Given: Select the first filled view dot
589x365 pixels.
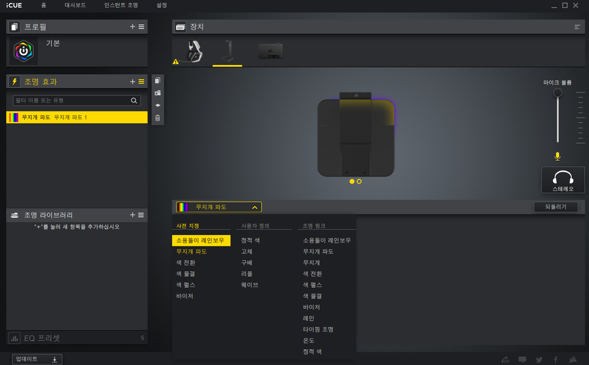Looking at the screenshot, I should coord(352,181).
